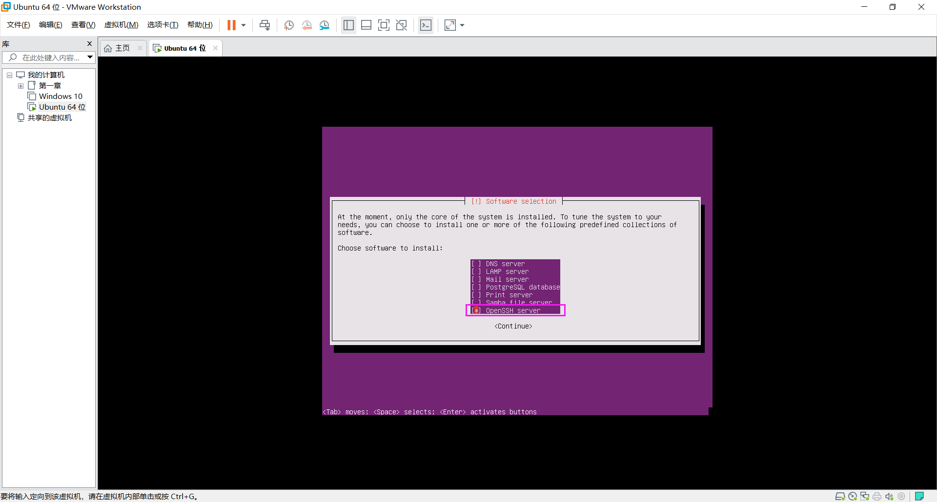Switch to full screen mode
Screen dimensions: 937x502
click(384, 25)
